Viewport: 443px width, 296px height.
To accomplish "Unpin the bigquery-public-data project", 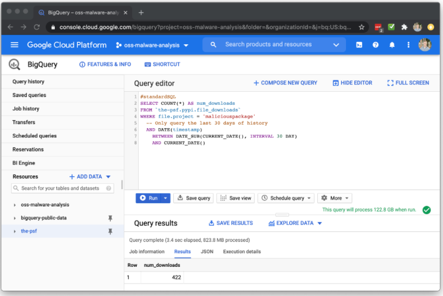I will coord(110,218).
